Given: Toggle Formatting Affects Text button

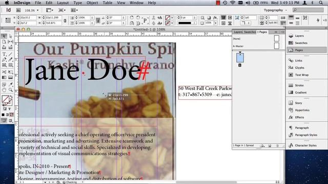Looking at the screenshot, I should [10, 109].
